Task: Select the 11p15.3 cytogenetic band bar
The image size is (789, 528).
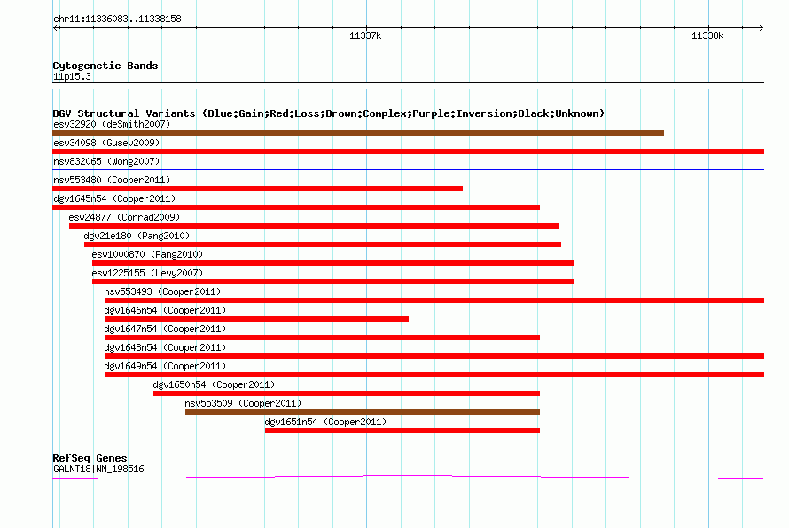Action: tap(408, 86)
